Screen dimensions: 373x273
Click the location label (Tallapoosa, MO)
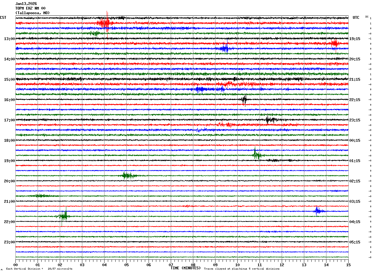[32, 13]
